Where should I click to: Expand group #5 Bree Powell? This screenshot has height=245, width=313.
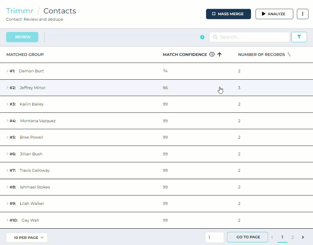click(7, 137)
